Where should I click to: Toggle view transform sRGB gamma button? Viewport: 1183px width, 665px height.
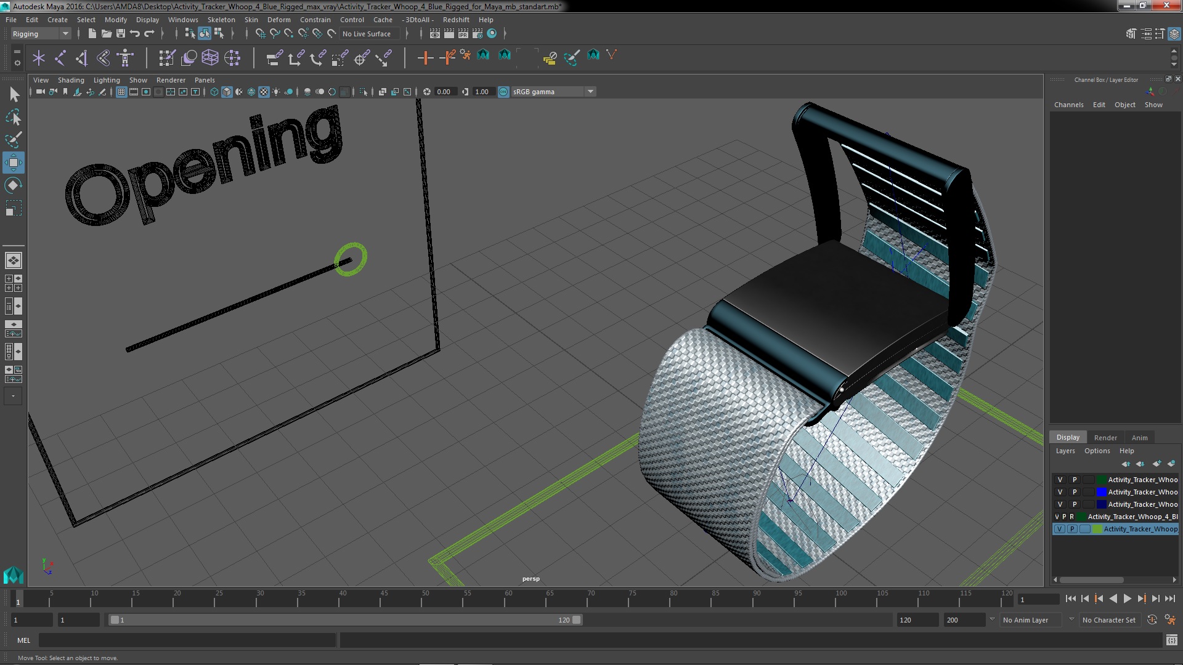pos(503,92)
